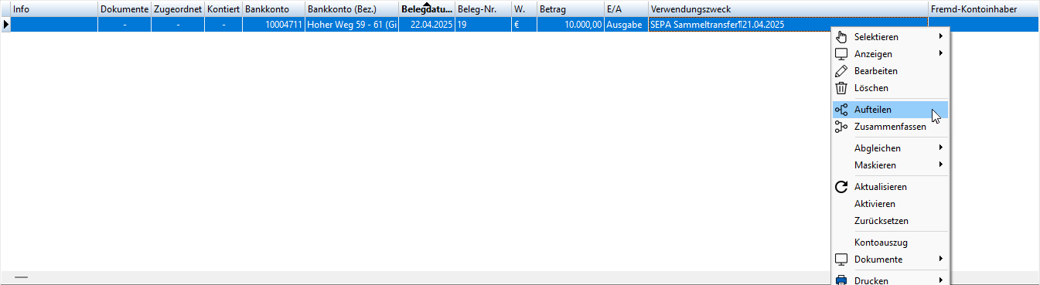
Task: Click the split icon beside Aufteilen
Action: [842, 110]
